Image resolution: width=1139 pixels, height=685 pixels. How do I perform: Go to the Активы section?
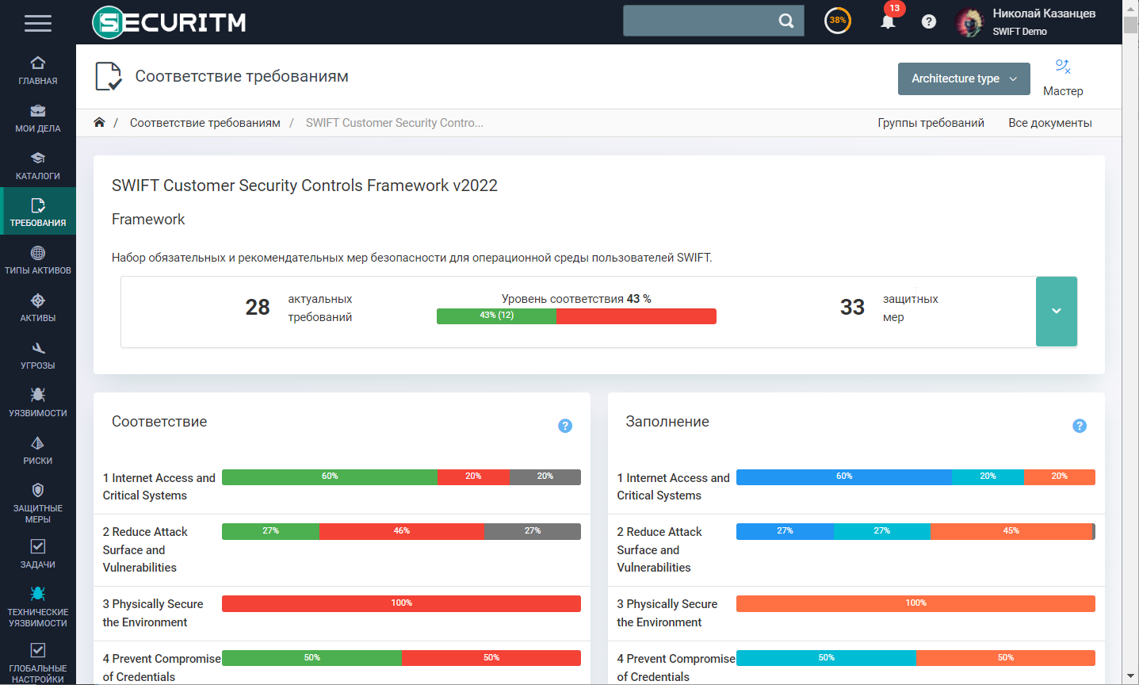tap(37, 308)
